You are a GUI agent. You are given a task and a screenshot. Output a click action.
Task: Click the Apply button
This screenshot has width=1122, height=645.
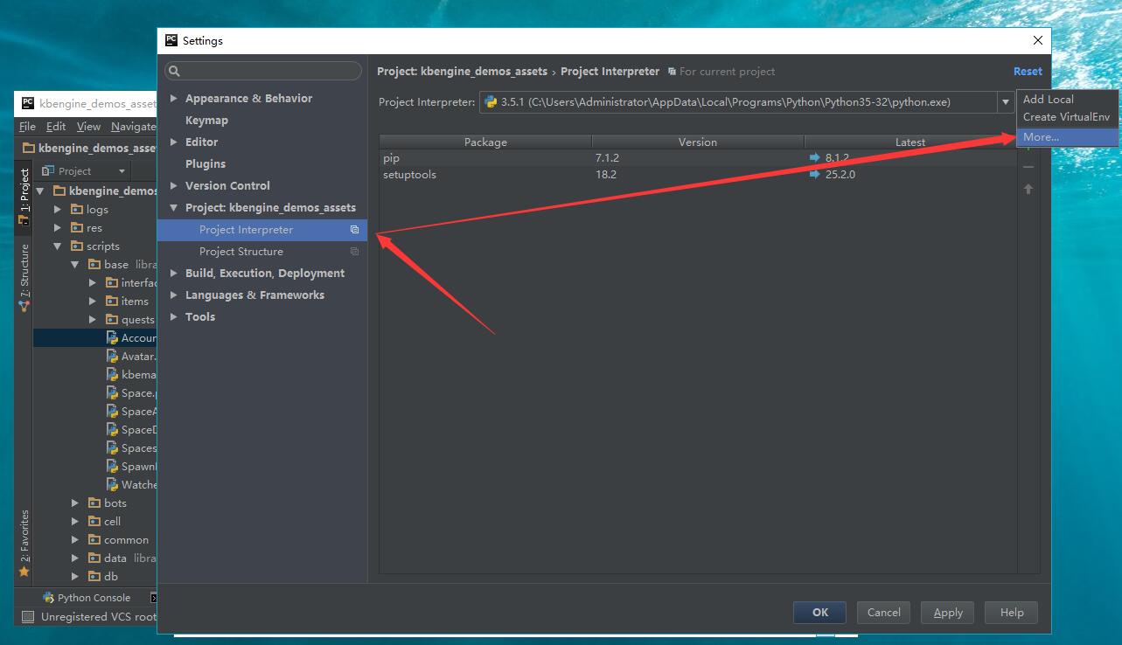948,613
